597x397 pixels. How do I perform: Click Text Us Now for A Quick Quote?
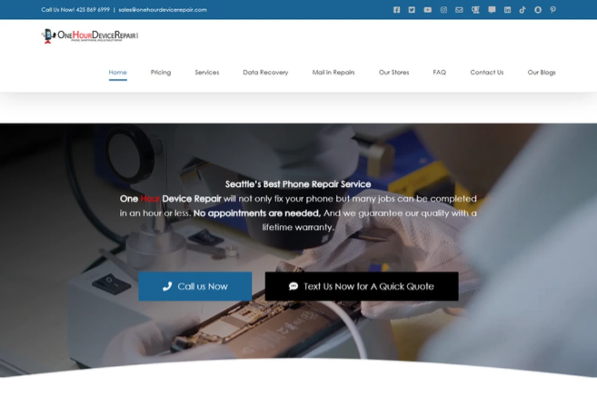pyautogui.click(x=362, y=286)
